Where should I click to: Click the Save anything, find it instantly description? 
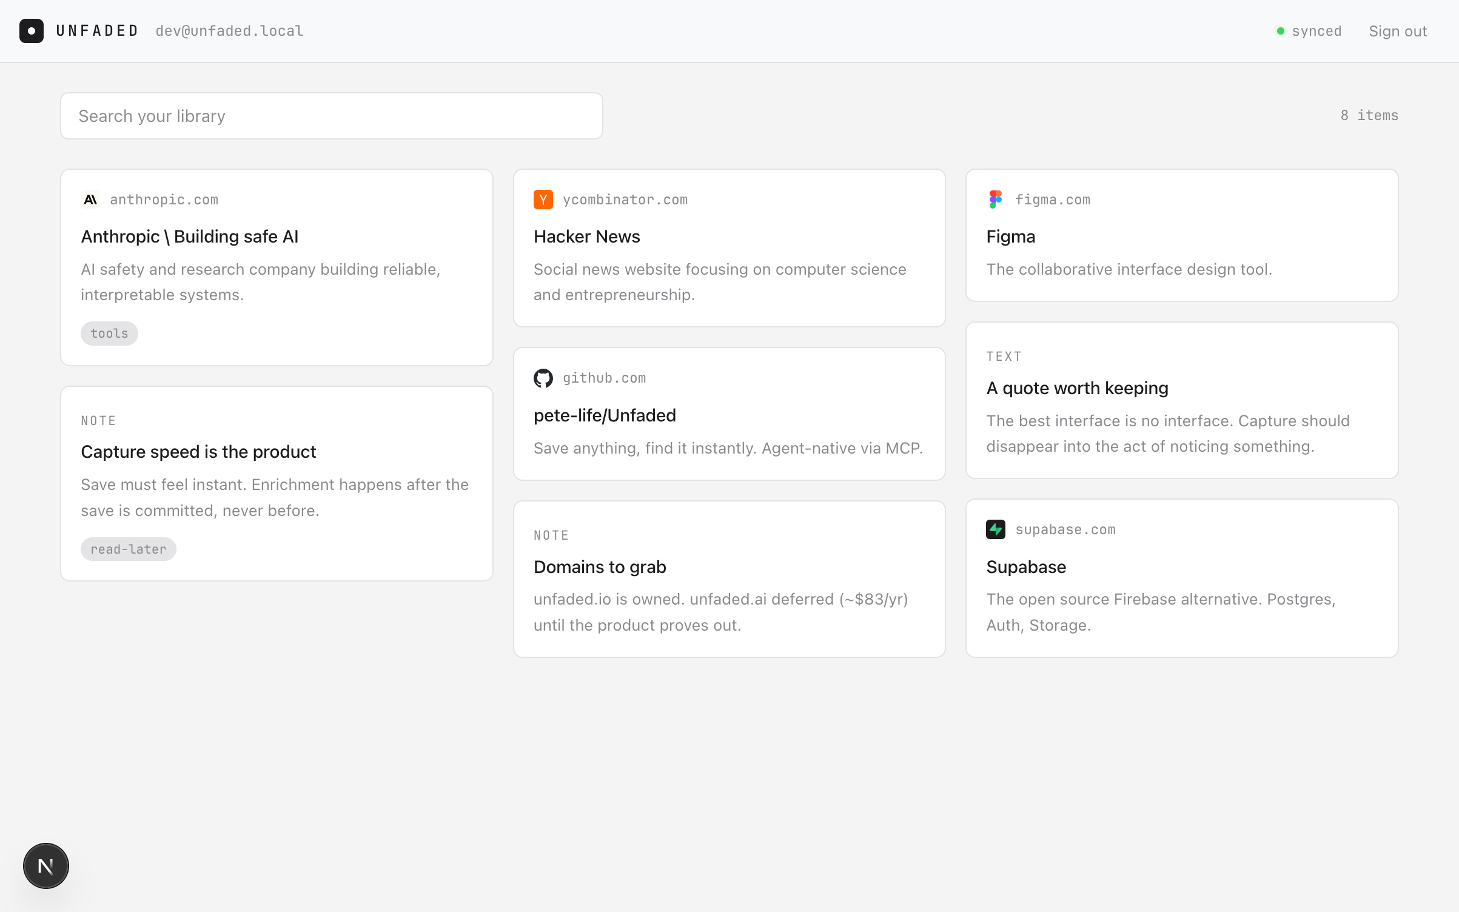(728, 448)
